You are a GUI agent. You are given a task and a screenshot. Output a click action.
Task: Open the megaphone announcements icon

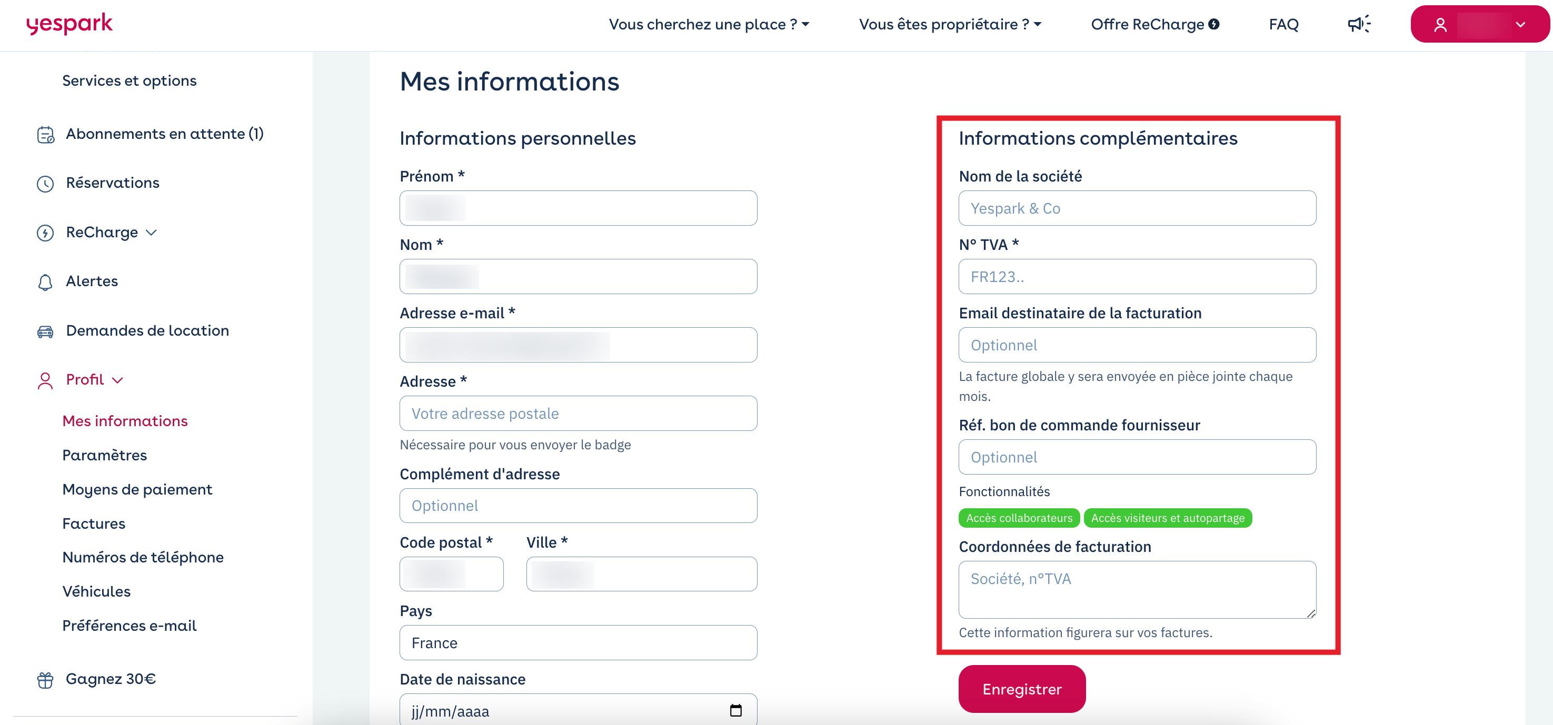coord(1359,24)
